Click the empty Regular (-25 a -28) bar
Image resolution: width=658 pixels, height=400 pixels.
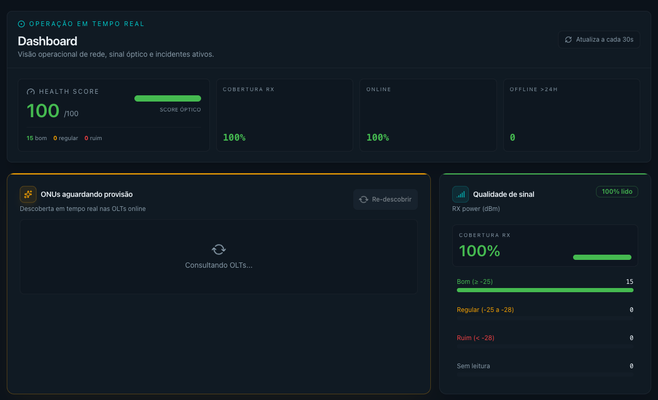545,318
